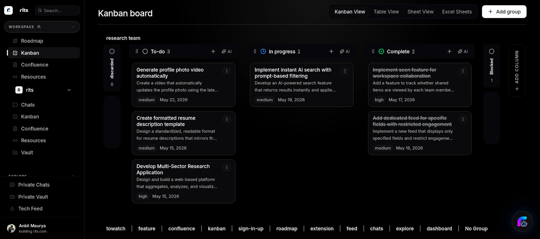Generate AI tasks in To-do column

[226, 52]
